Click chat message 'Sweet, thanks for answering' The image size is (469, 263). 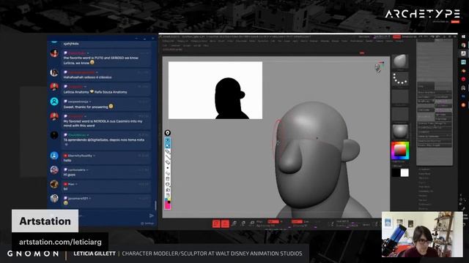pyautogui.click(x=86, y=107)
